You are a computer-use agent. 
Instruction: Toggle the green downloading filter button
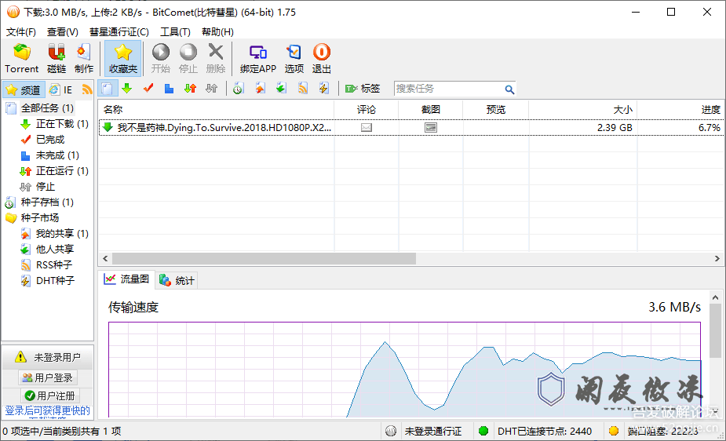click(x=126, y=89)
